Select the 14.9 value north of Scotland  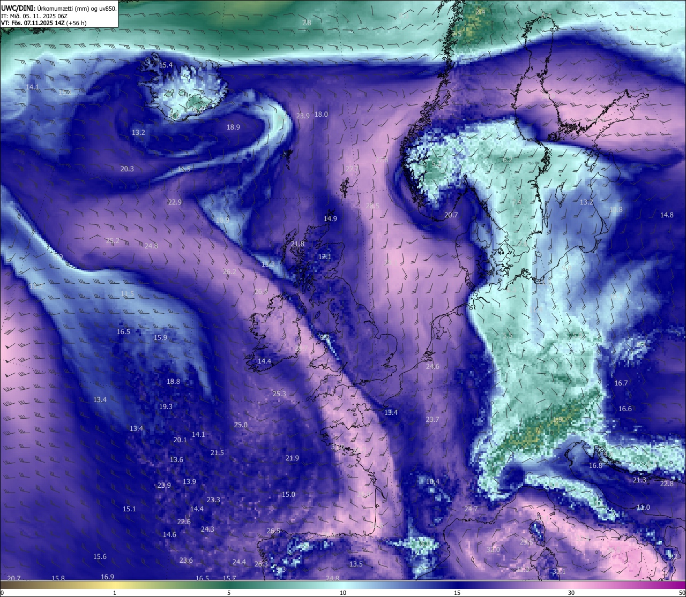coord(330,219)
